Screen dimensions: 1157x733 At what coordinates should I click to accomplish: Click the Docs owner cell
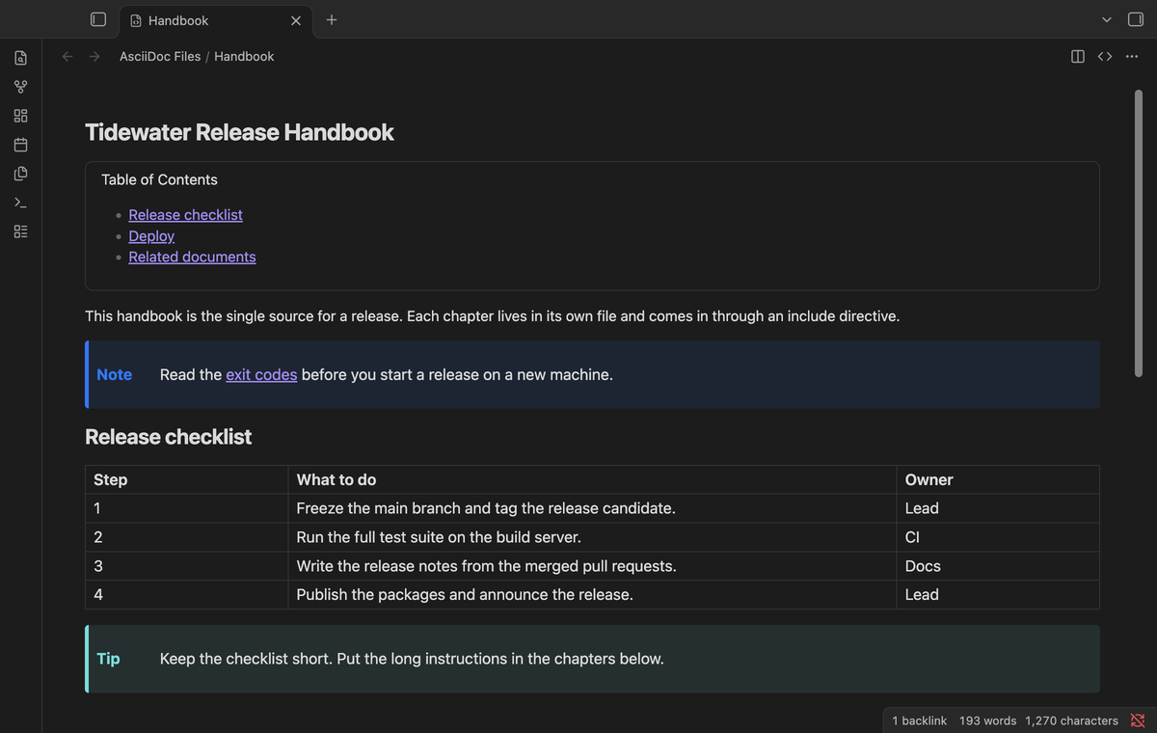click(998, 566)
